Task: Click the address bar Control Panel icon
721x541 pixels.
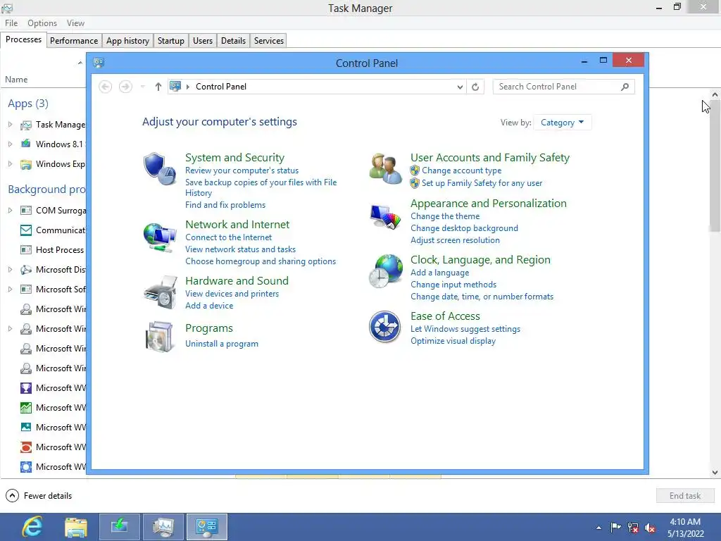Action: (175, 86)
